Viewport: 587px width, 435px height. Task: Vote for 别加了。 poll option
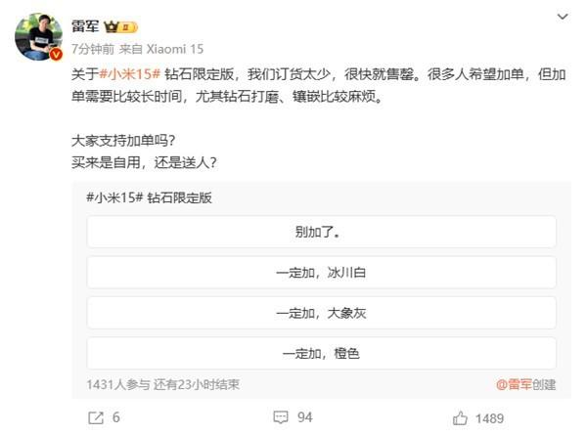[321, 232]
